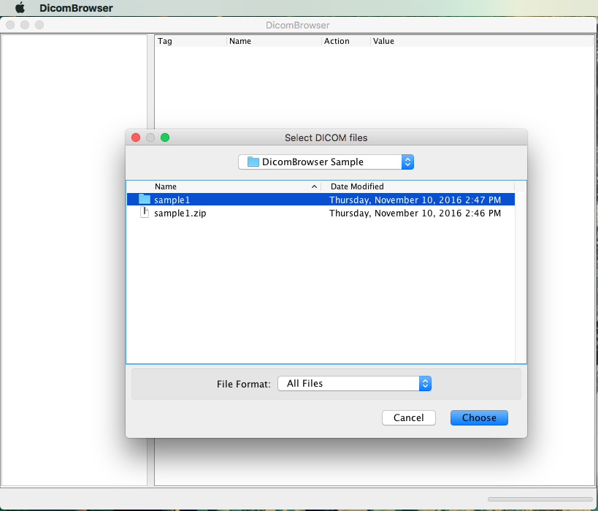Expand the File Format All Files dropdown
Viewport: 598px width, 511px height.
click(425, 383)
